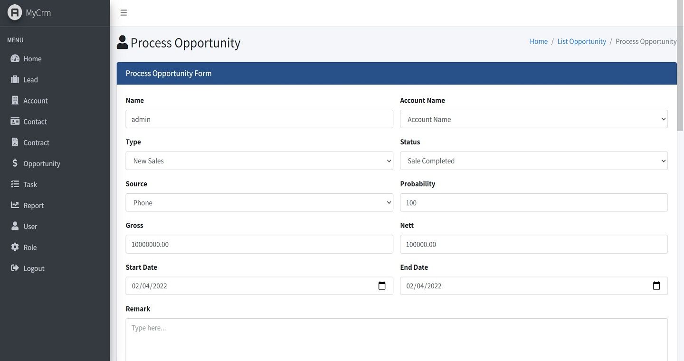Click the Account building icon

15,100
